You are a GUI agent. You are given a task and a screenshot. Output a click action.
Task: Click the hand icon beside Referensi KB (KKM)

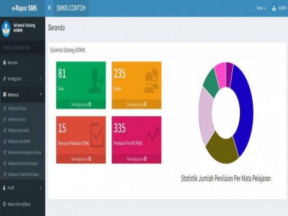tap(5, 142)
